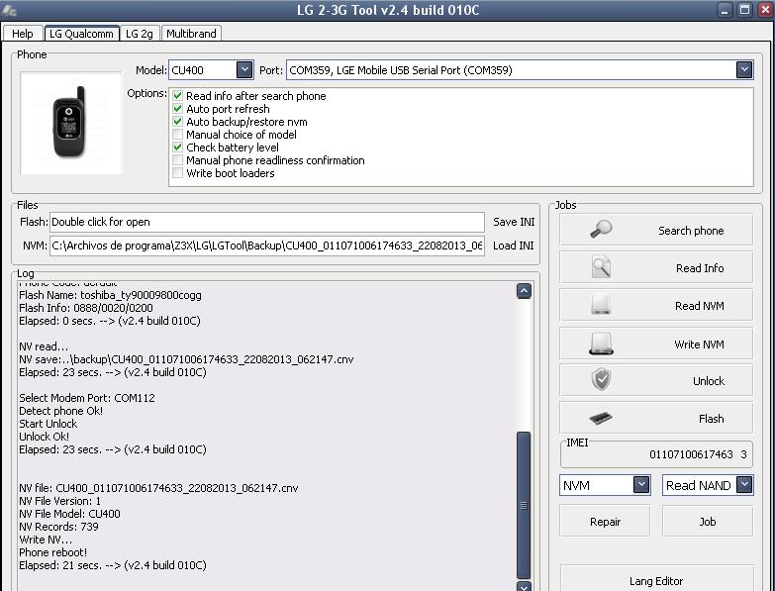
Task: Click the Unlock shield icon
Action: coord(601,380)
